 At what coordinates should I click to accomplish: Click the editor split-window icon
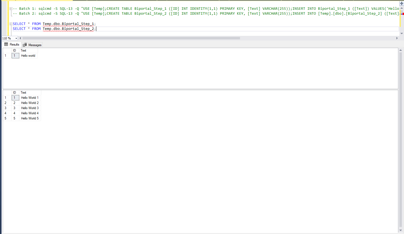[402, 4]
